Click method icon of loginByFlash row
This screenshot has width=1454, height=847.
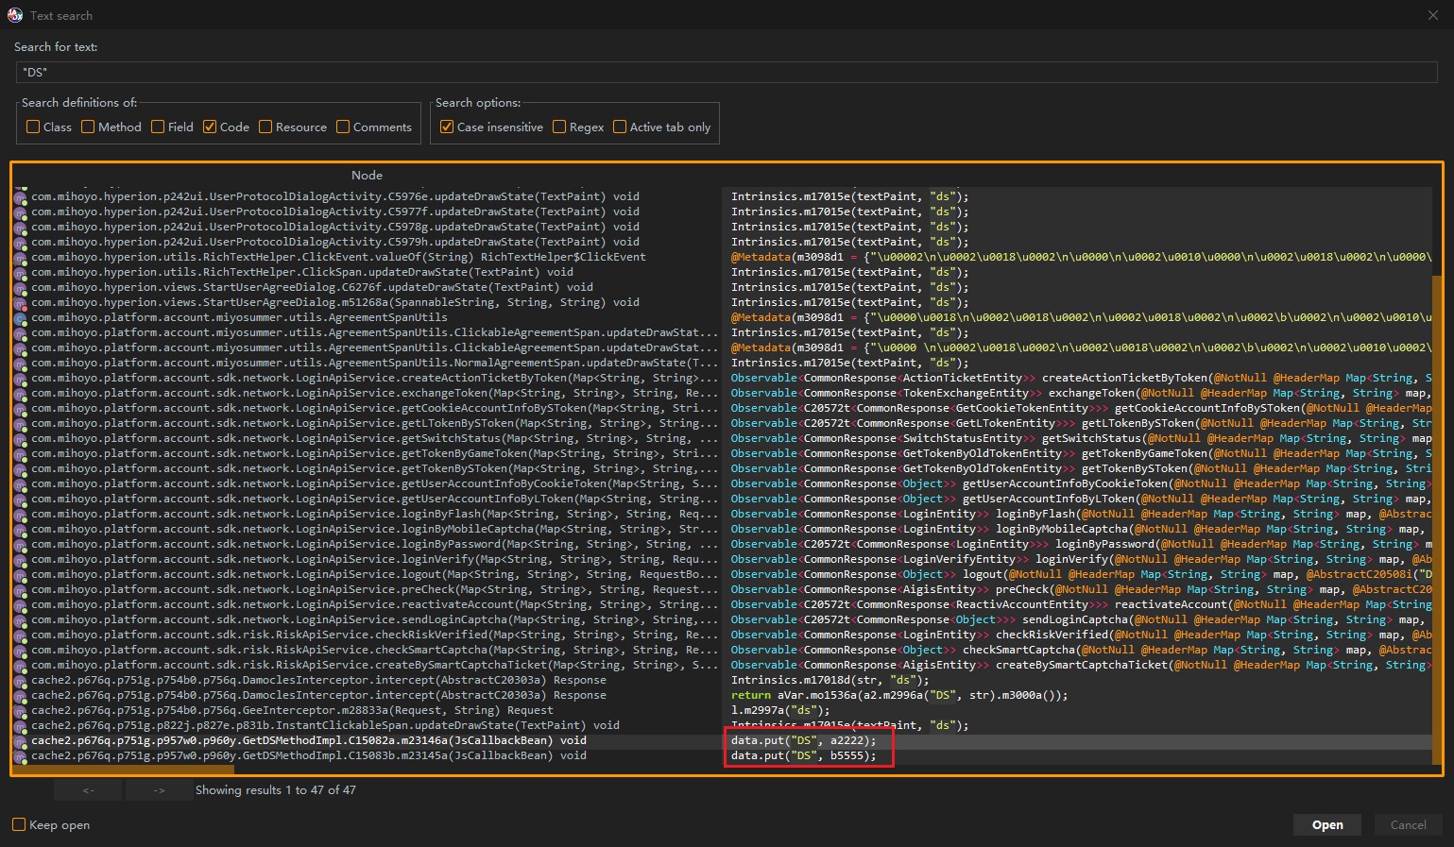coord(21,515)
